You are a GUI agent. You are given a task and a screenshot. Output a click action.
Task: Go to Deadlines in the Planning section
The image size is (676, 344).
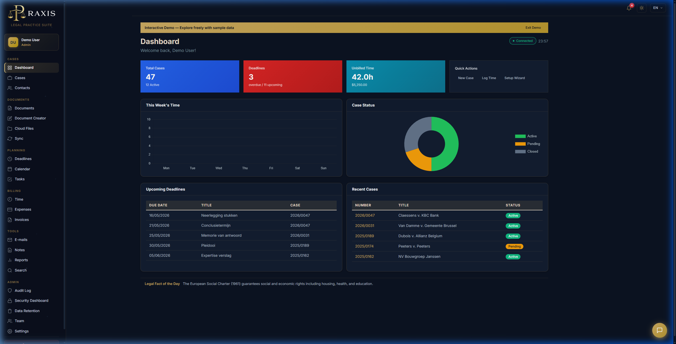click(x=31, y=159)
